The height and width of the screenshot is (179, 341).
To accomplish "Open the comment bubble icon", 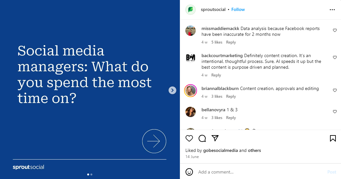I will (202, 138).
